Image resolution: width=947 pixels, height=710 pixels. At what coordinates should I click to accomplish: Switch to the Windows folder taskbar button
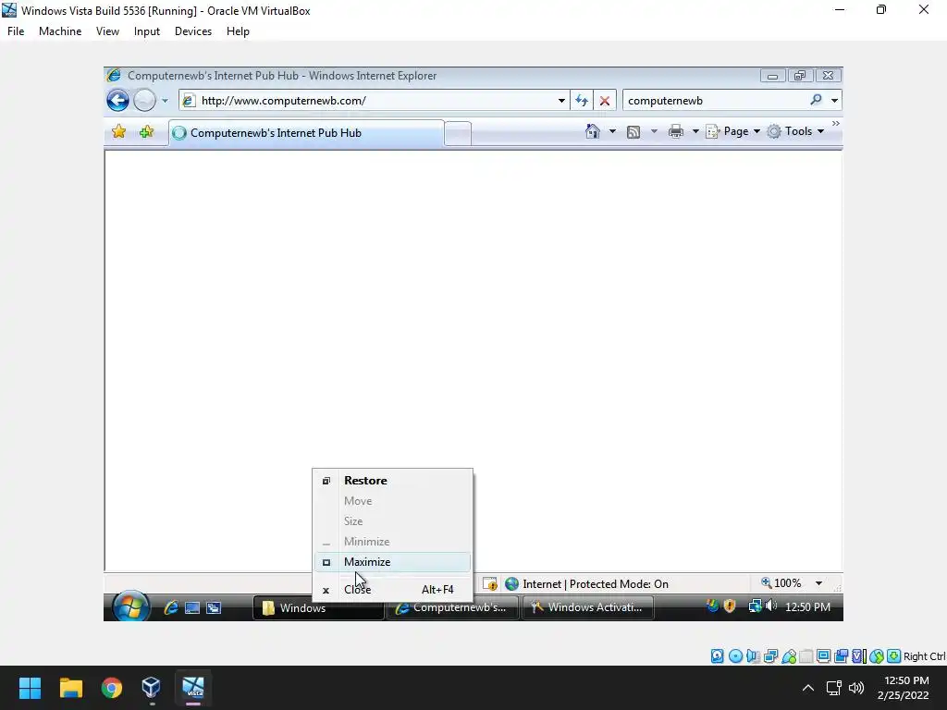point(318,608)
